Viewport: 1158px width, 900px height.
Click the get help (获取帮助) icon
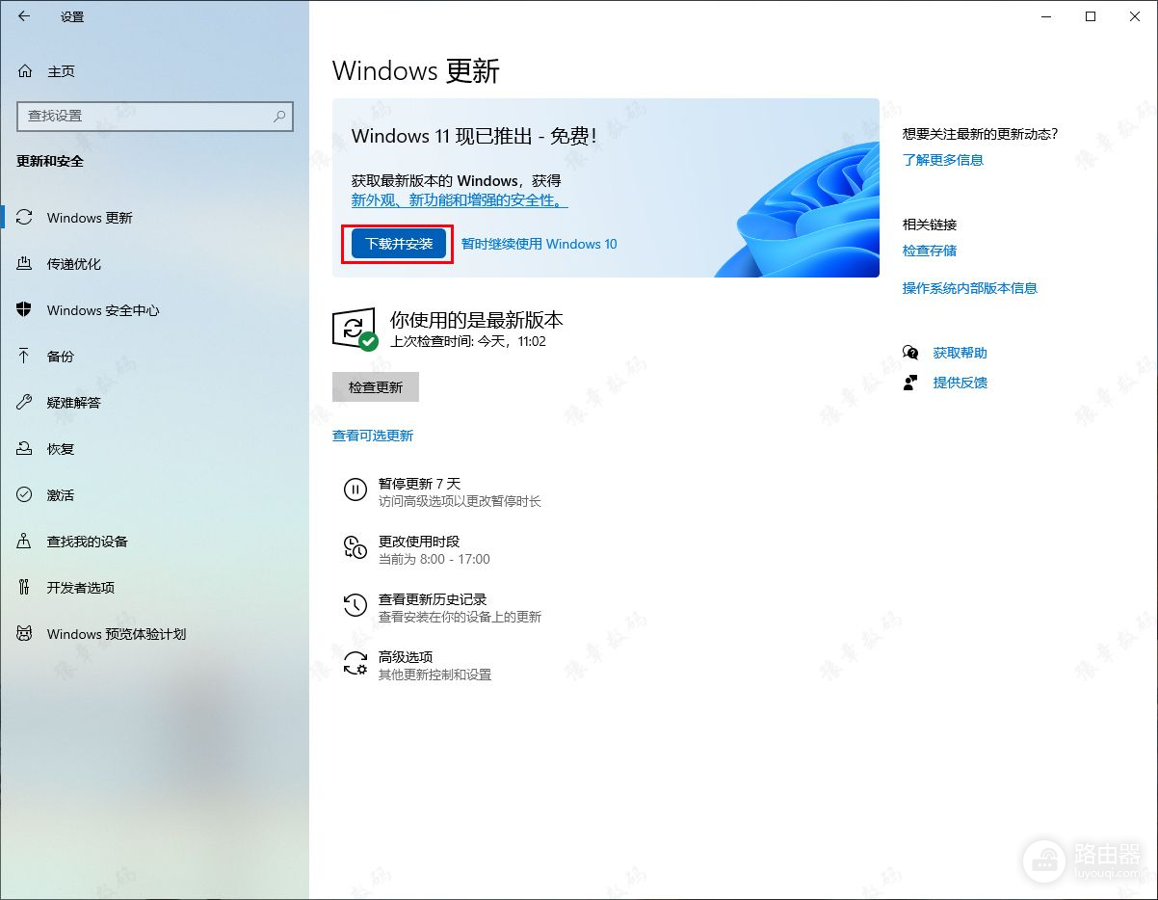point(910,353)
